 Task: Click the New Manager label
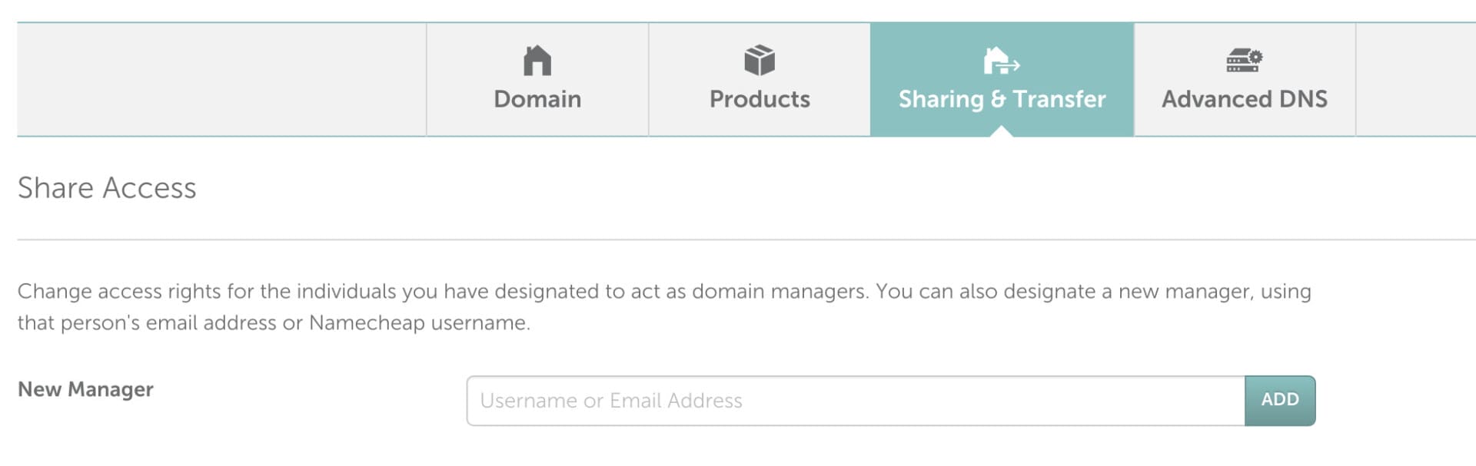click(x=85, y=389)
